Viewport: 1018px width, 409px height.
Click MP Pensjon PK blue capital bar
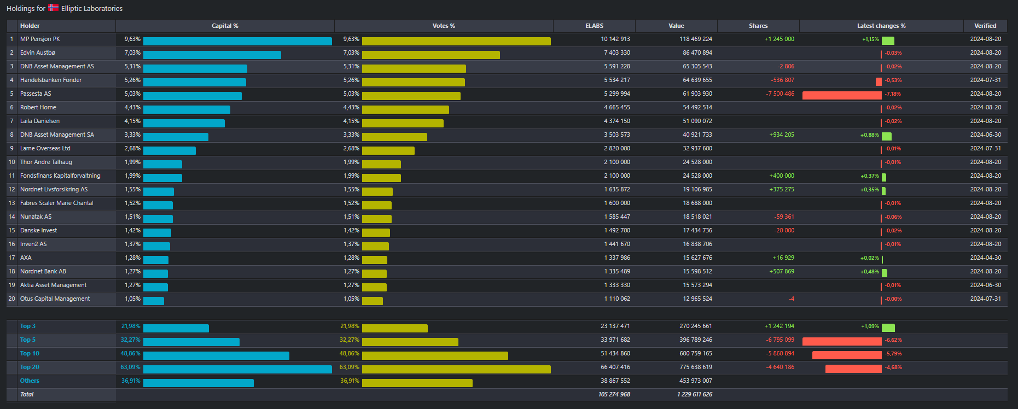click(x=237, y=42)
